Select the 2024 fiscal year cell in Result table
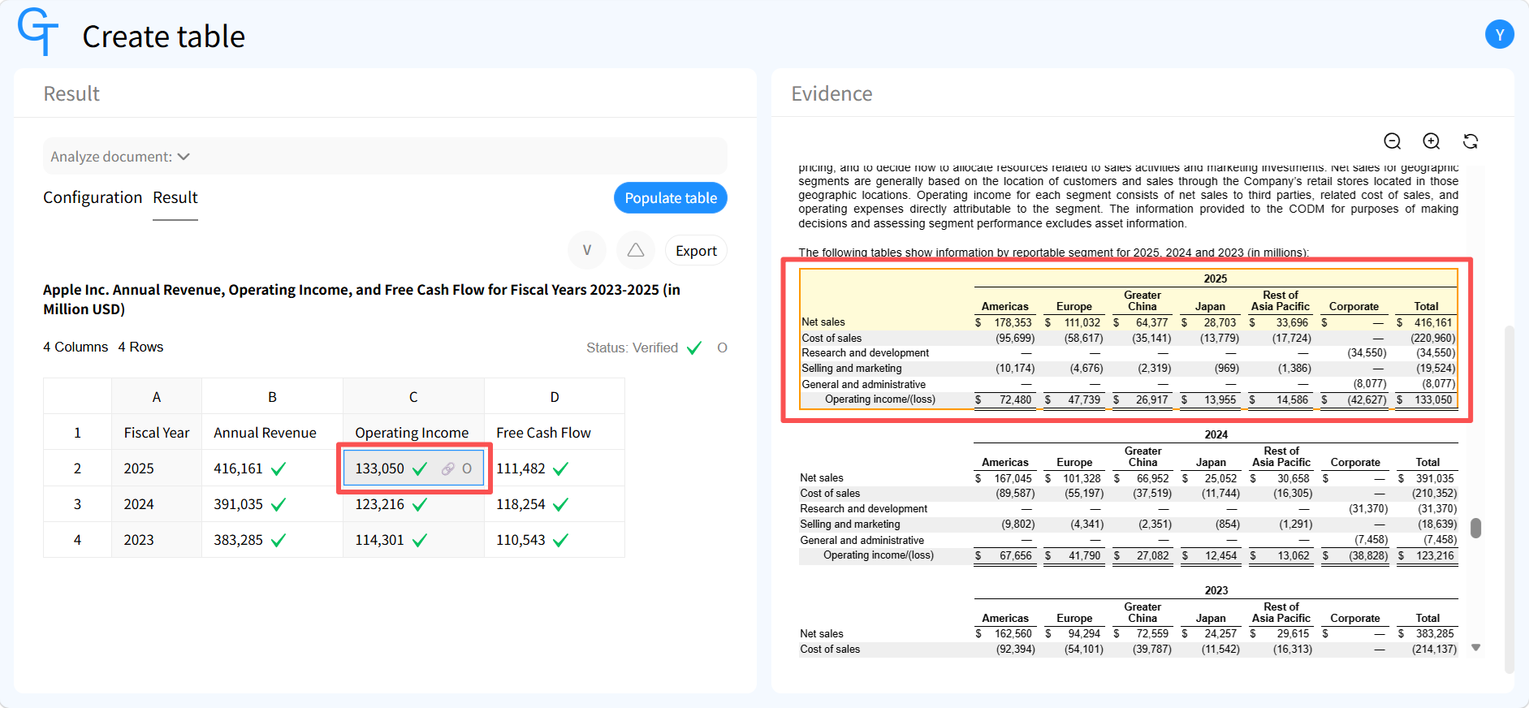The width and height of the screenshot is (1529, 708). tap(157, 504)
